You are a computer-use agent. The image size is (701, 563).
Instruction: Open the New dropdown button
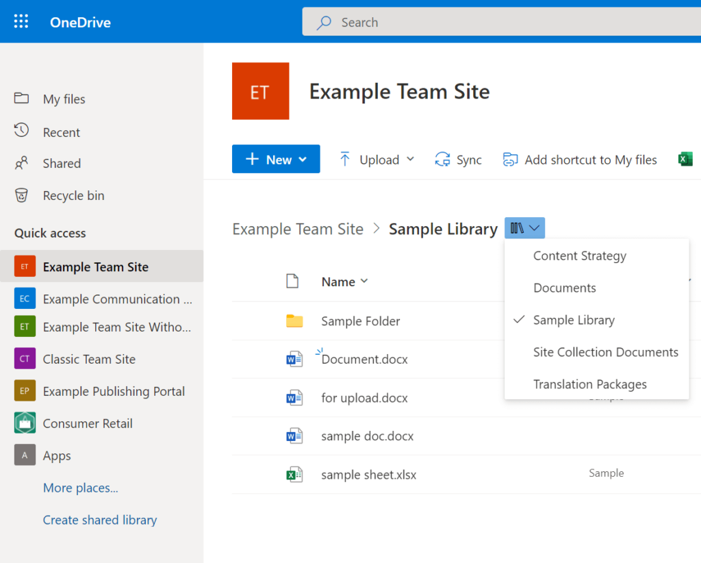point(276,159)
